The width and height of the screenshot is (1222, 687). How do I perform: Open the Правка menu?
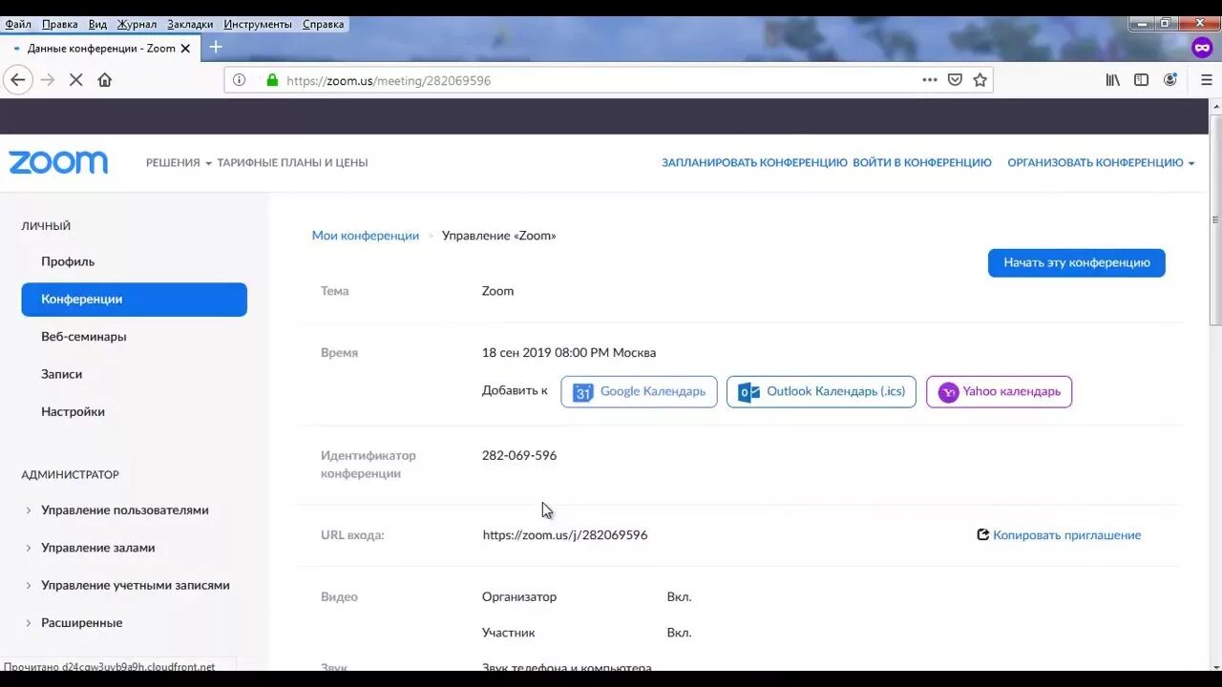click(x=60, y=24)
